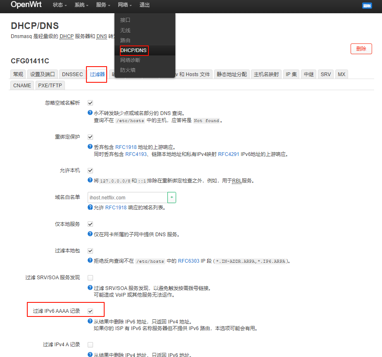The image size is (382, 357).
Task: Click the ihost.netflix.com whitelist input field
Action: pos(126,197)
